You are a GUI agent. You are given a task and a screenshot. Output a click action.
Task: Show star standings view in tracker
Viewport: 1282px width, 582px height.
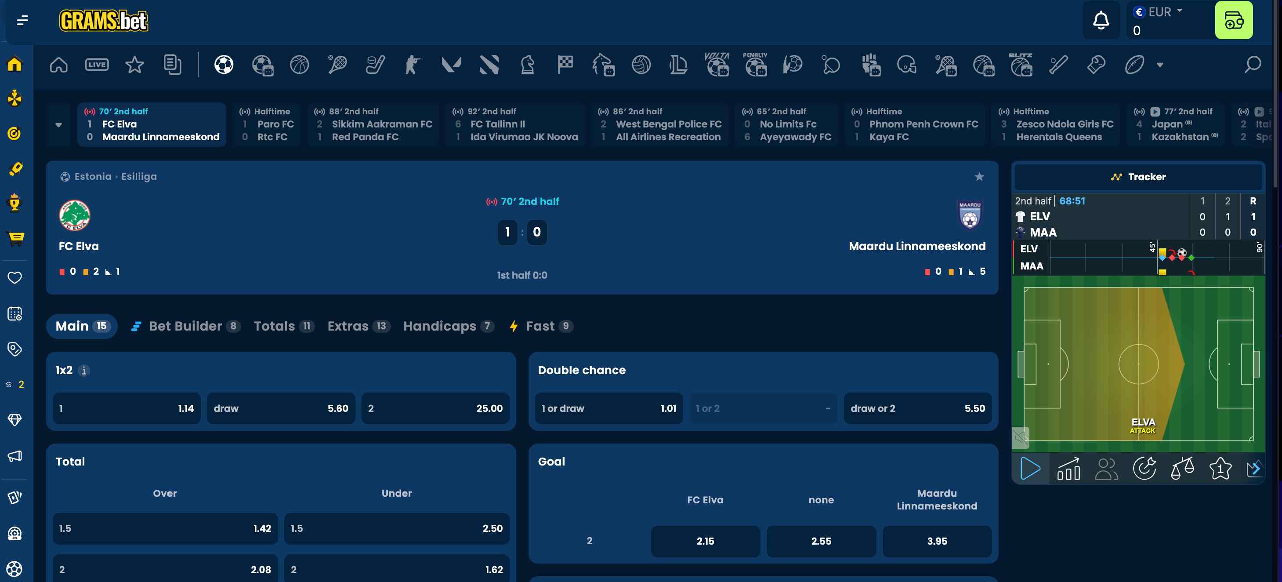pyautogui.click(x=1220, y=469)
